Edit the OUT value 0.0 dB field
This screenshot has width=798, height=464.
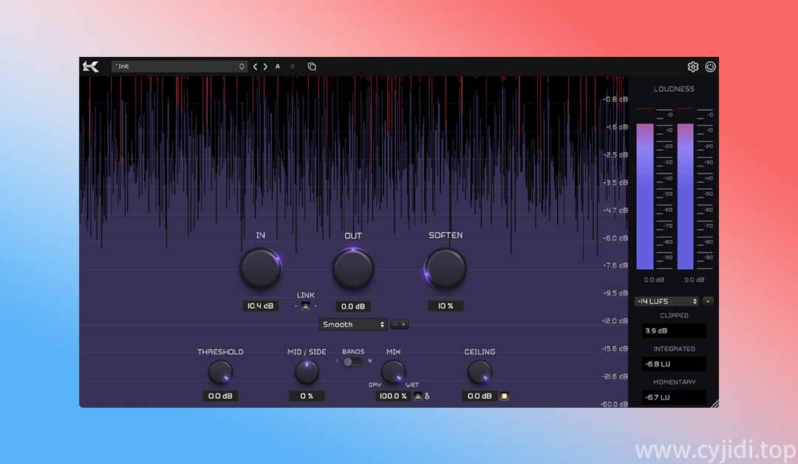point(353,307)
